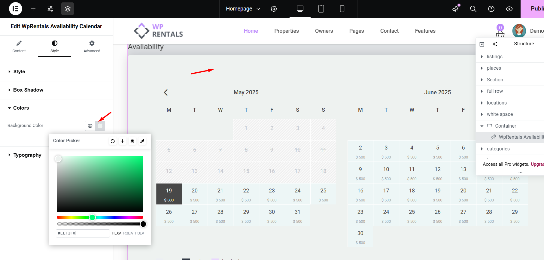Reset color with the undo icon

pyautogui.click(x=113, y=141)
